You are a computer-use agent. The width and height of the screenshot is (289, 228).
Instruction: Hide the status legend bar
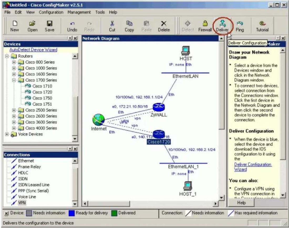pyautogui.click(x=7, y=214)
